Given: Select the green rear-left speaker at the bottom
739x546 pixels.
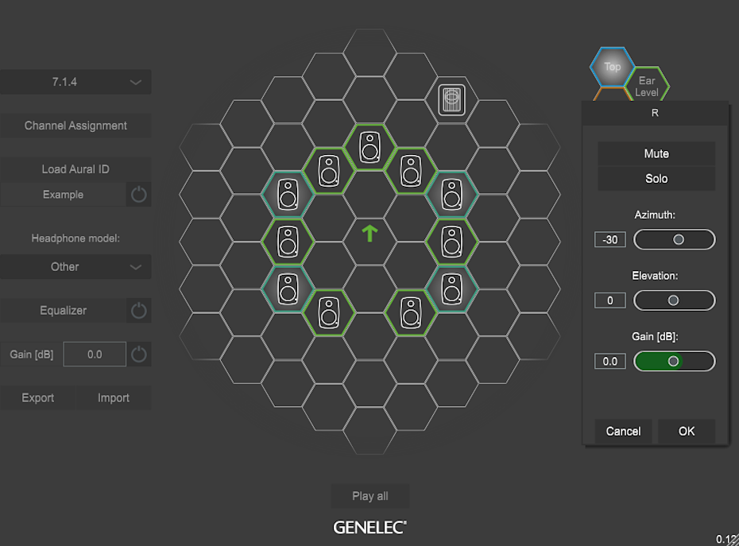Looking at the screenshot, I should point(329,312).
